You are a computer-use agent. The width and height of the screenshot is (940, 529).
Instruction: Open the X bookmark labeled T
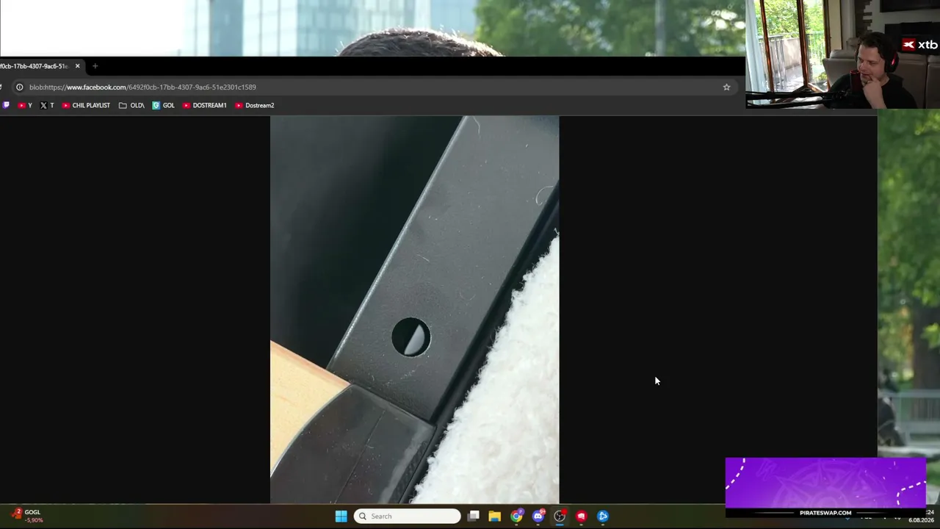[x=47, y=105]
